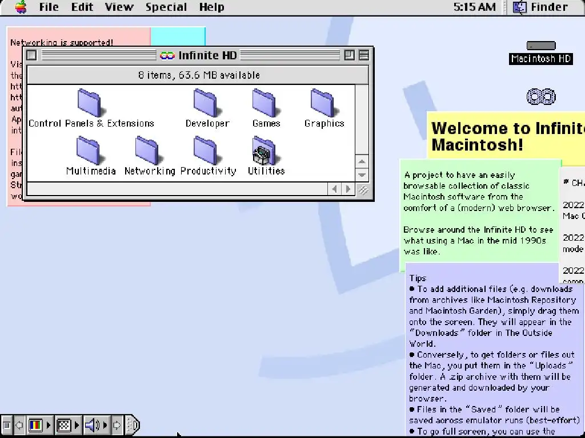Click the '8 items, 63.6 MB available' header
Screen dimensions: 585x438
point(198,75)
